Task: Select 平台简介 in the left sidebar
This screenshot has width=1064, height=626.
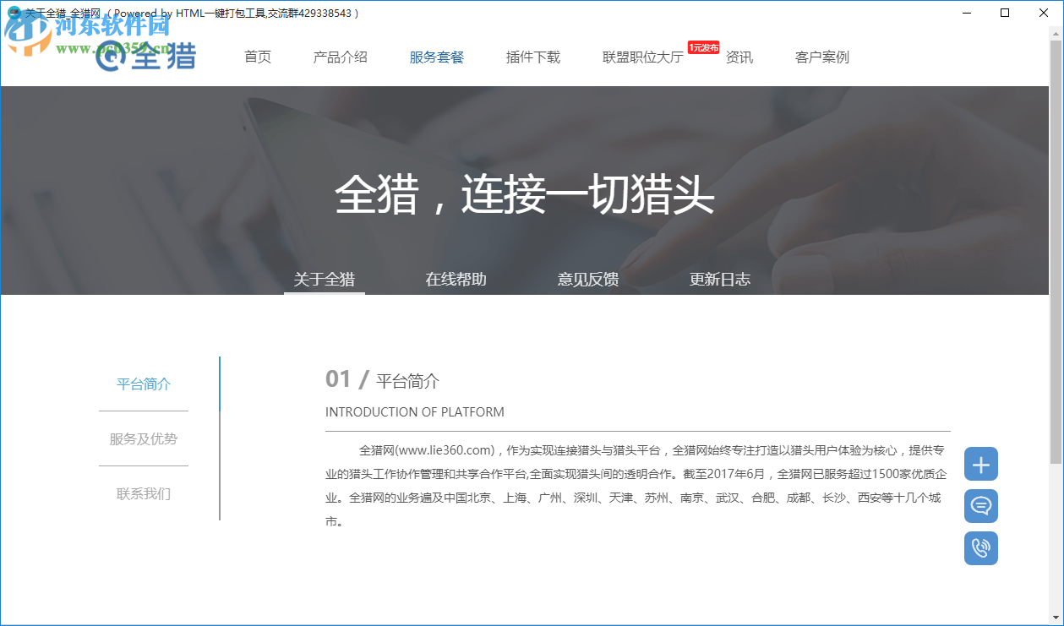Action: [143, 384]
